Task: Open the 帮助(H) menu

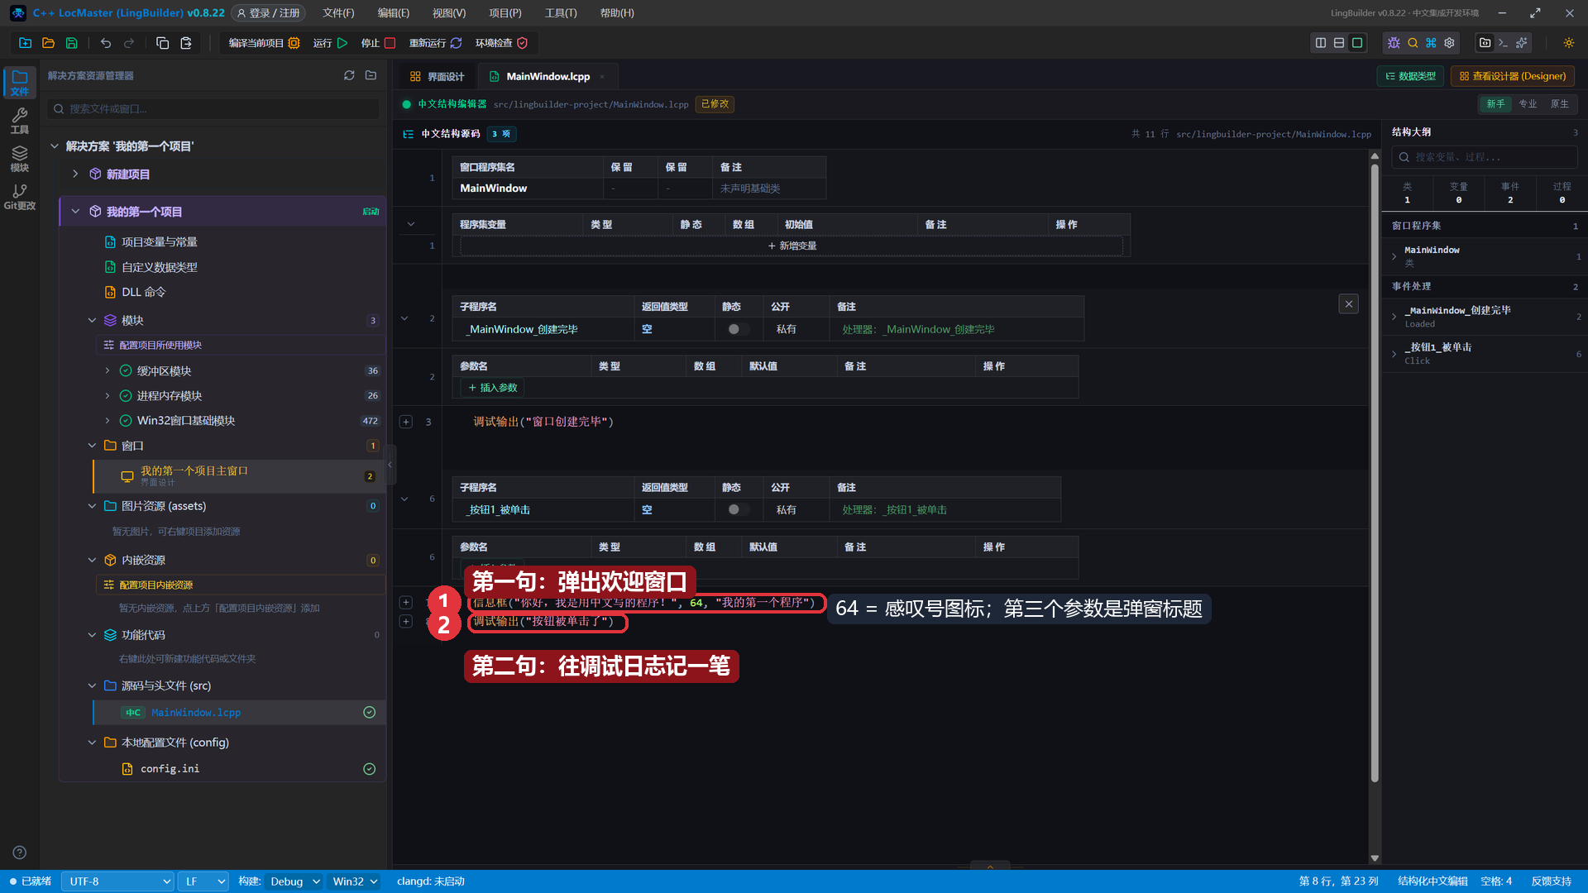Action: point(617,13)
